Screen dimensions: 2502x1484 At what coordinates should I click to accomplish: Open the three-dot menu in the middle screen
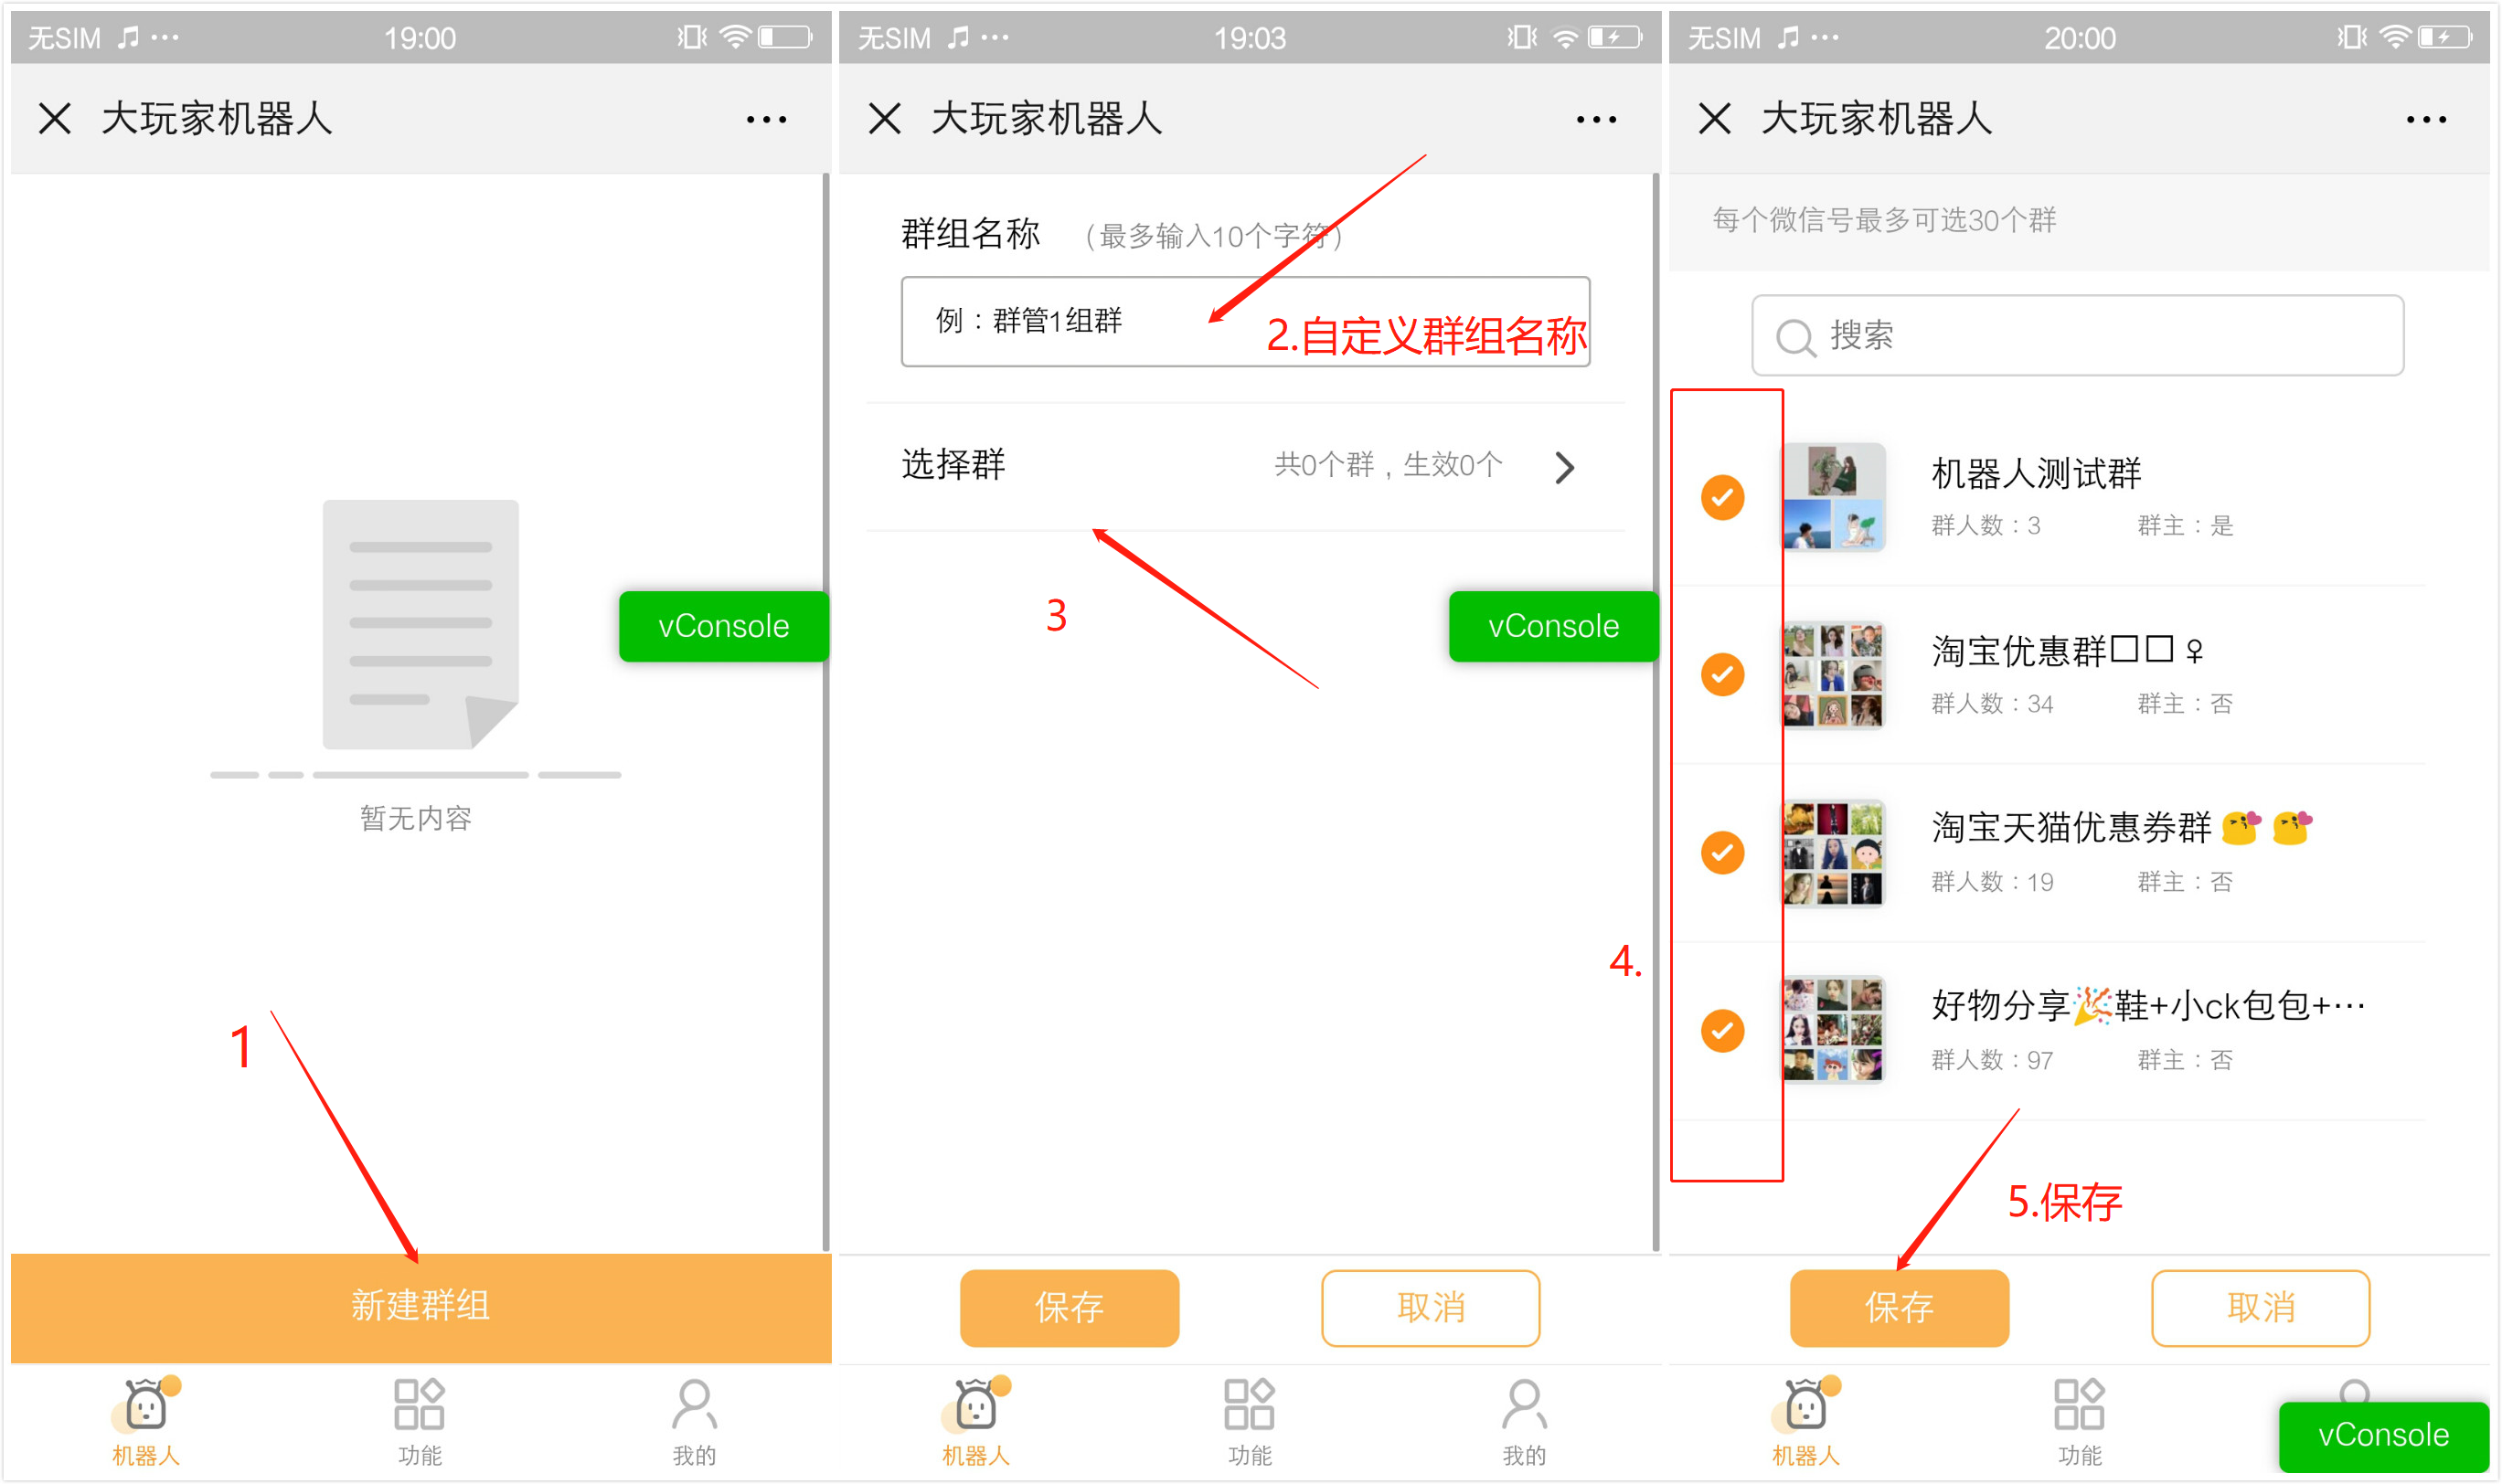1596,120
